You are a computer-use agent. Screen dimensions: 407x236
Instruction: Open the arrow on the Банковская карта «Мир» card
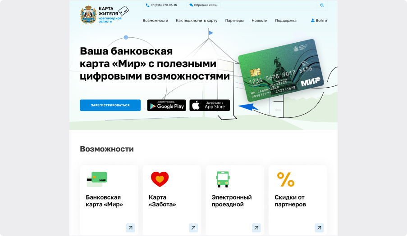(130, 228)
